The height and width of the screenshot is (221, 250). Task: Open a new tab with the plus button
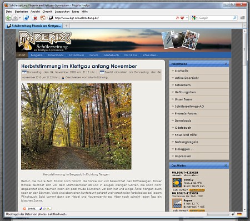click(x=66, y=26)
